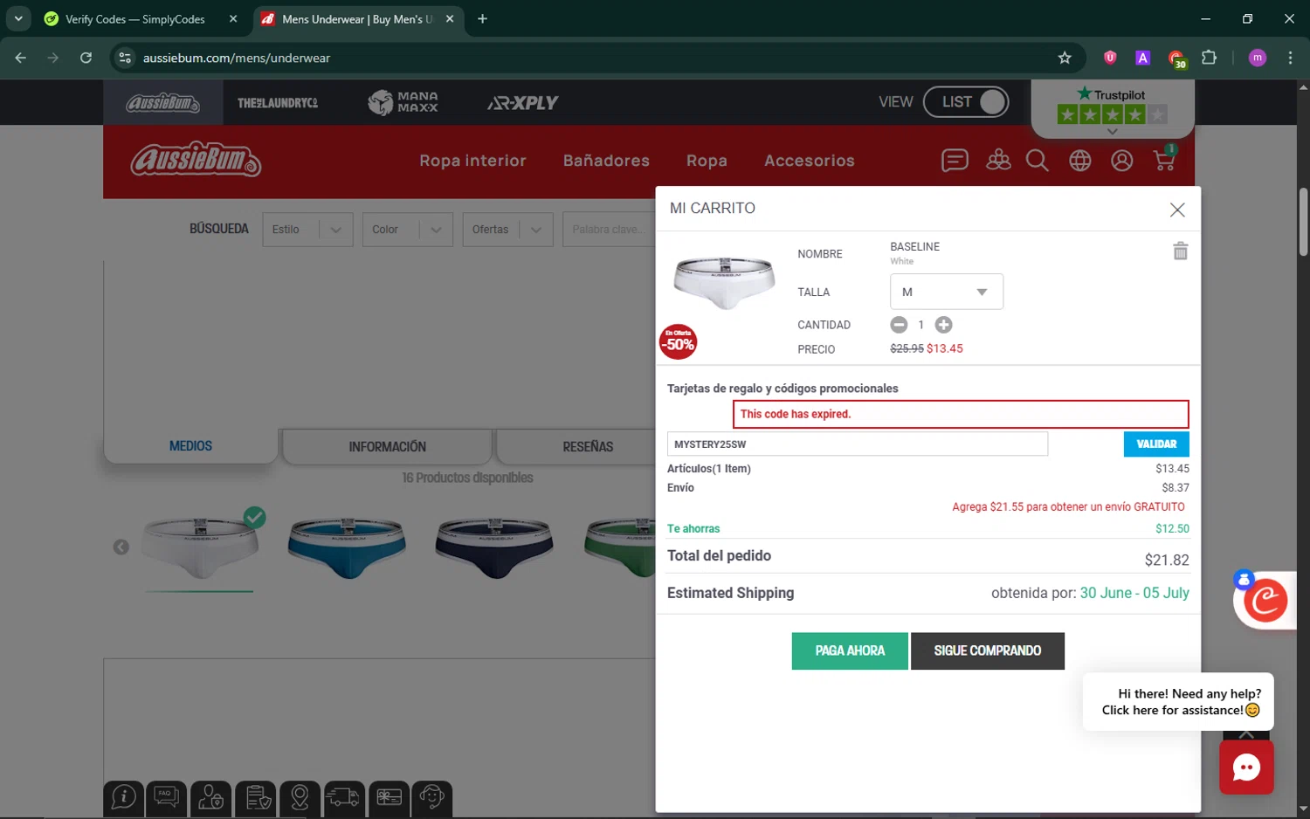The width and height of the screenshot is (1310, 819).
Task: Open the user account icon
Action: tap(1122, 161)
